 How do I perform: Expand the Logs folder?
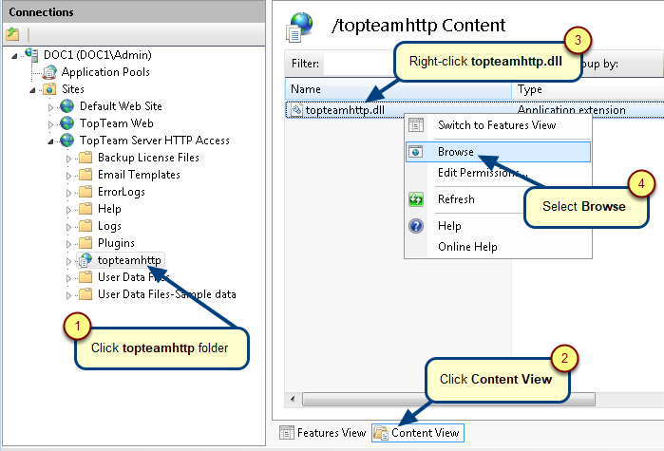pyautogui.click(x=68, y=227)
